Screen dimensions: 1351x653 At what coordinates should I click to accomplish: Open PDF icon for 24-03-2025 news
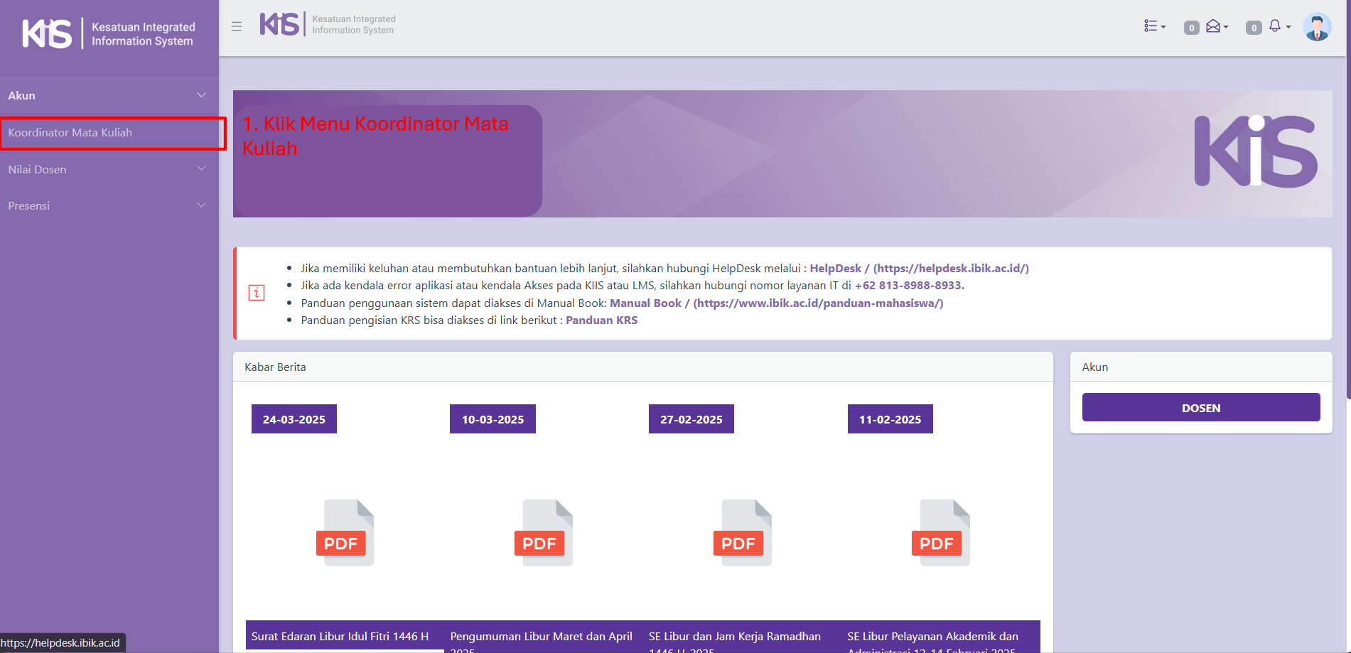345,533
